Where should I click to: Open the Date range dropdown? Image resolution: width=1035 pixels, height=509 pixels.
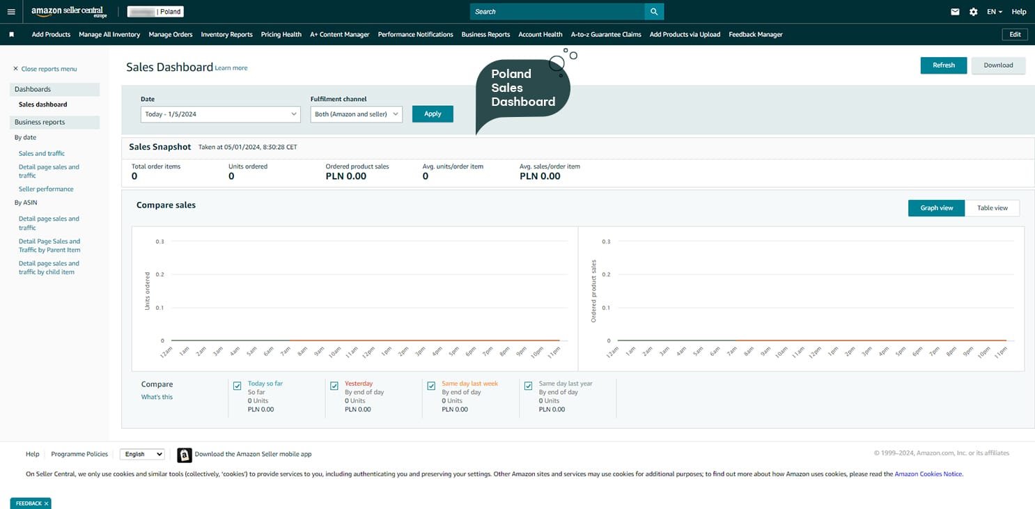click(220, 114)
